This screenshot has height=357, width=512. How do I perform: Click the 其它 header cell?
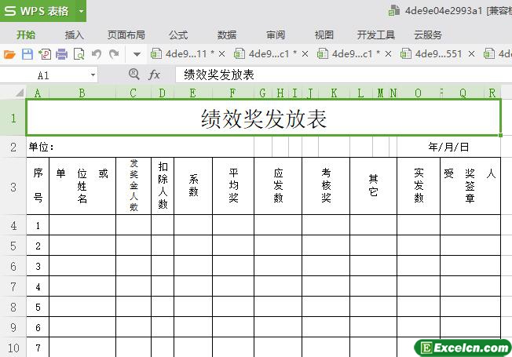[373, 186]
